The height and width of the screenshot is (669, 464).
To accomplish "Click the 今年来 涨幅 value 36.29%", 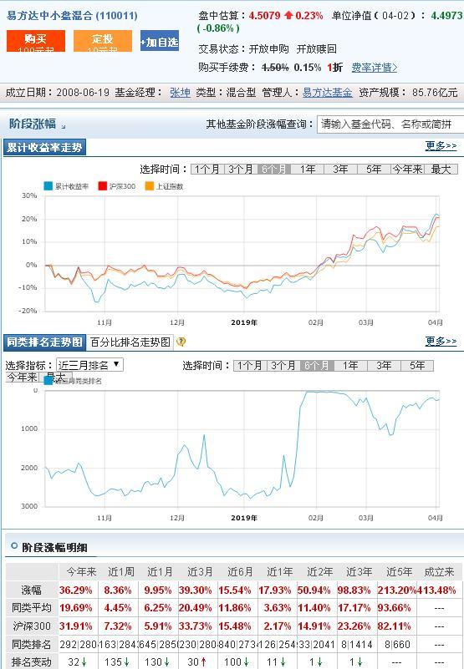I will pos(75,590).
